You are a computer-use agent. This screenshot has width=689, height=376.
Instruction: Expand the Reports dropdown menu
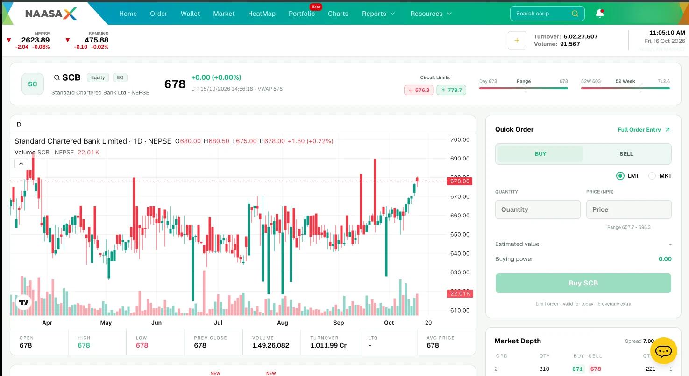(378, 14)
